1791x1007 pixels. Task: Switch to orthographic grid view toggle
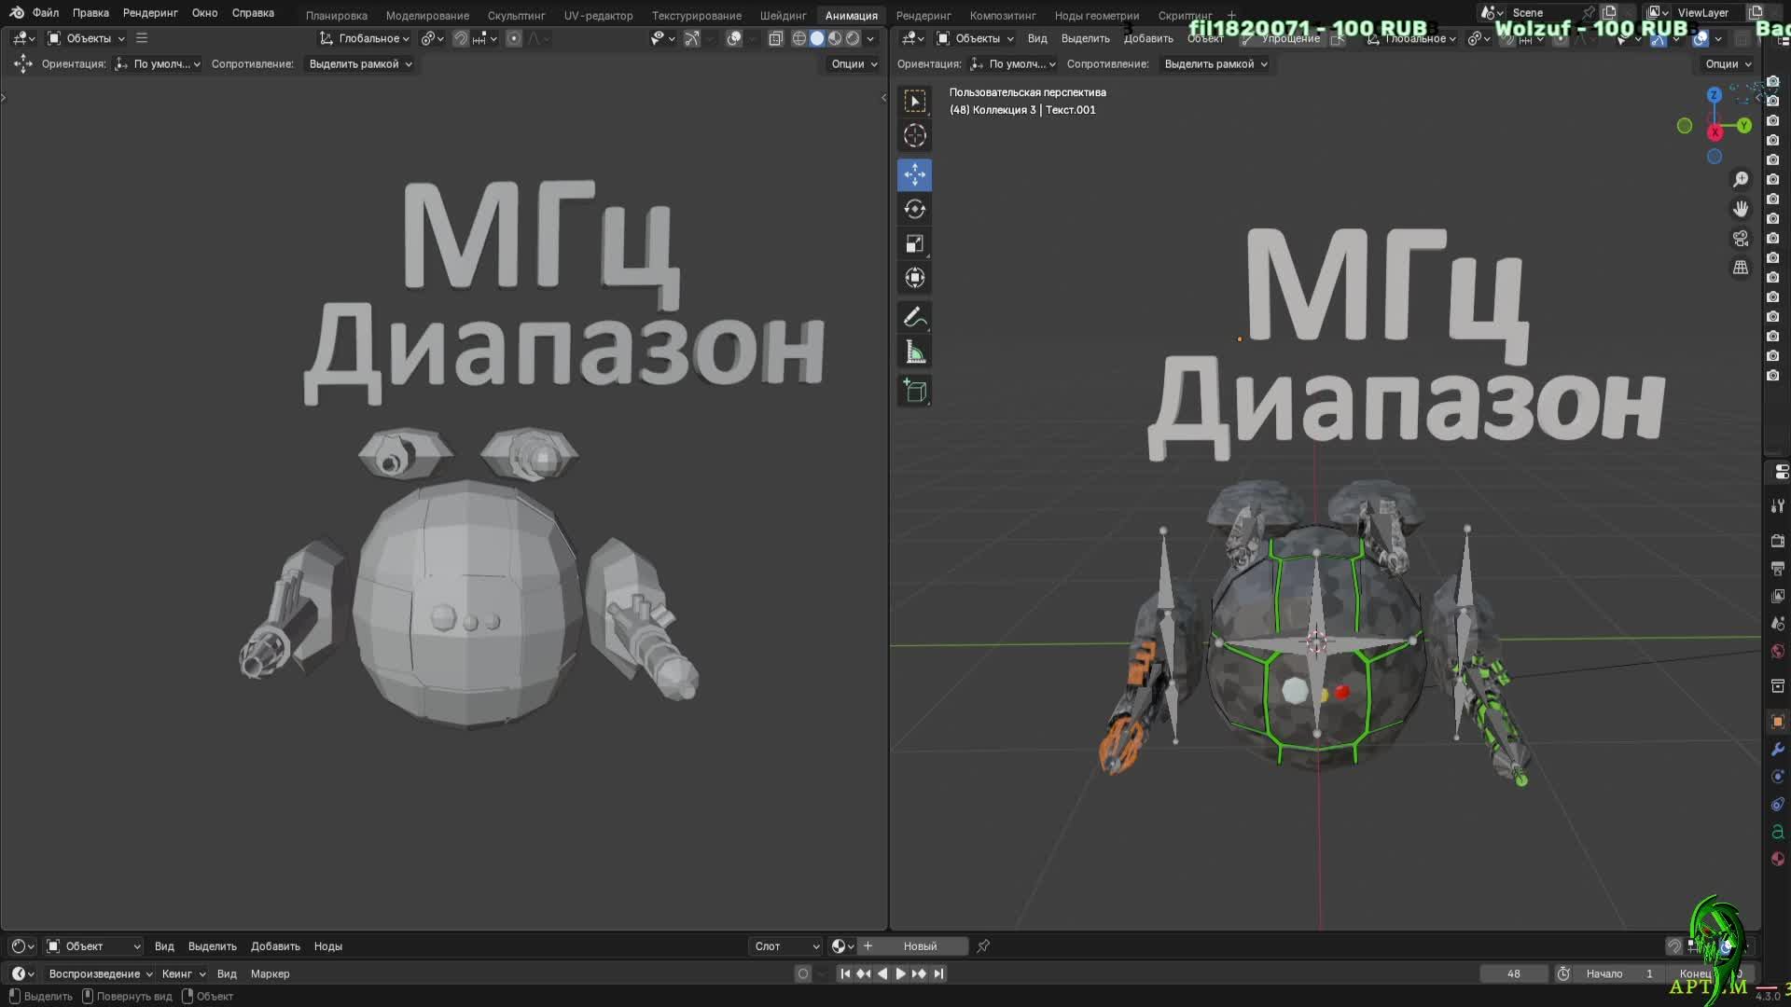[x=1741, y=268]
